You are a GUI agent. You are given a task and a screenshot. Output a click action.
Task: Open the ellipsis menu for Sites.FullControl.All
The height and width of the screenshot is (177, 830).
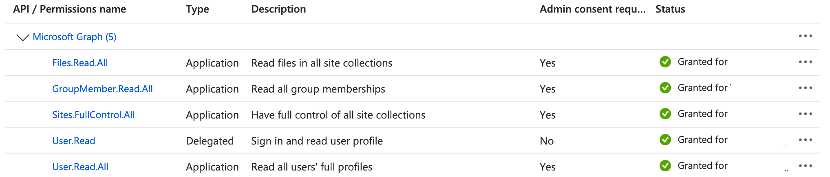tap(805, 114)
